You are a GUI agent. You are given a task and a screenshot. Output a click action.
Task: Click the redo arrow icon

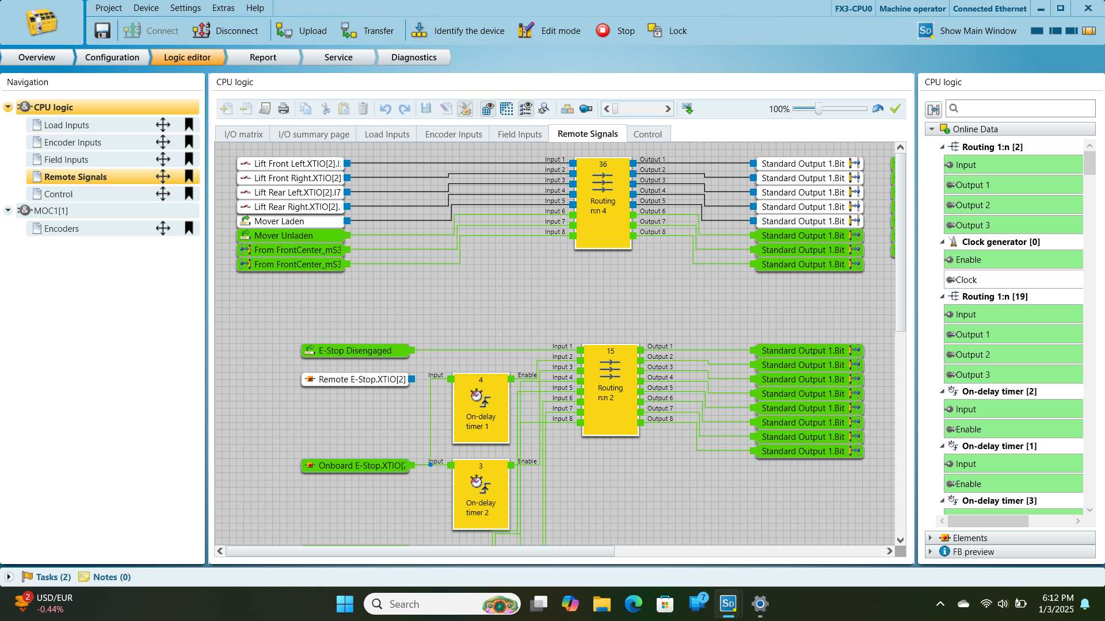pos(405,109)
